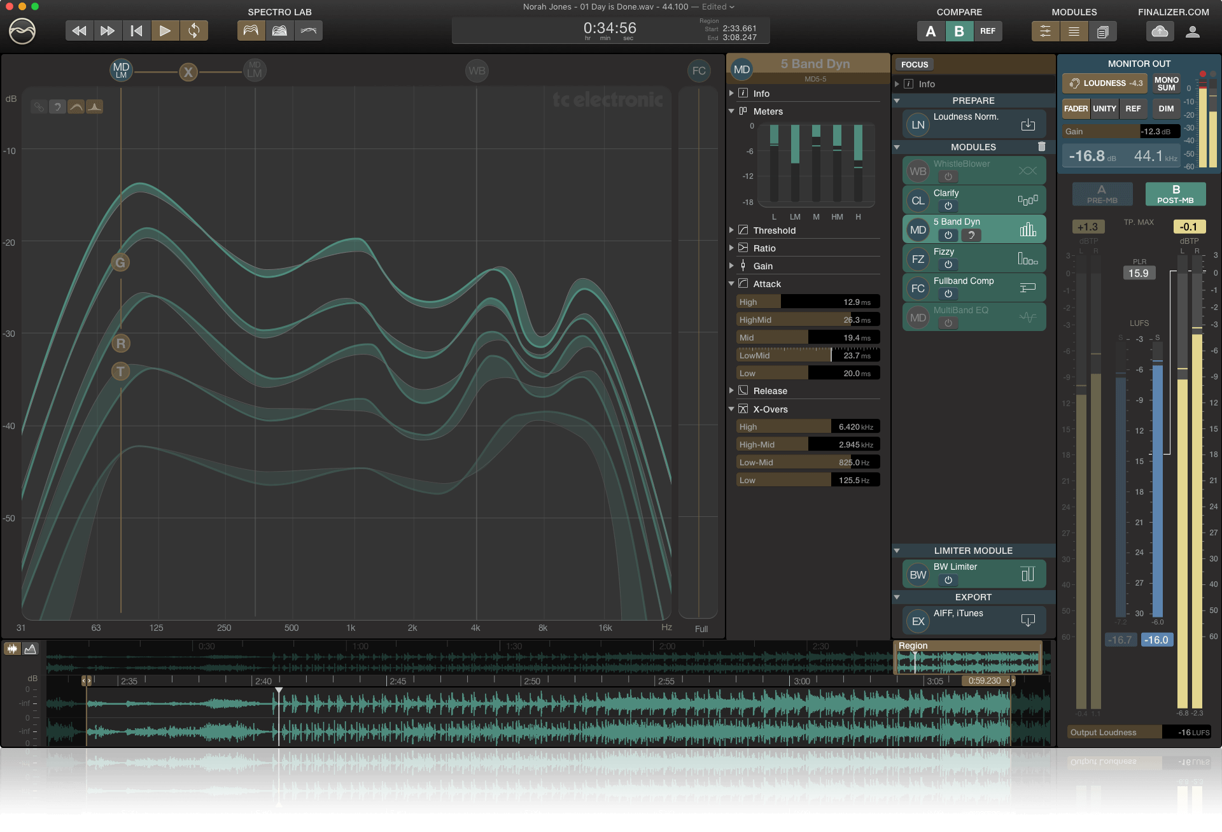Click the R handle on graph
The width and height of the screenshot is (1222, 832).
pyautogui.click(x=120, y=344)
